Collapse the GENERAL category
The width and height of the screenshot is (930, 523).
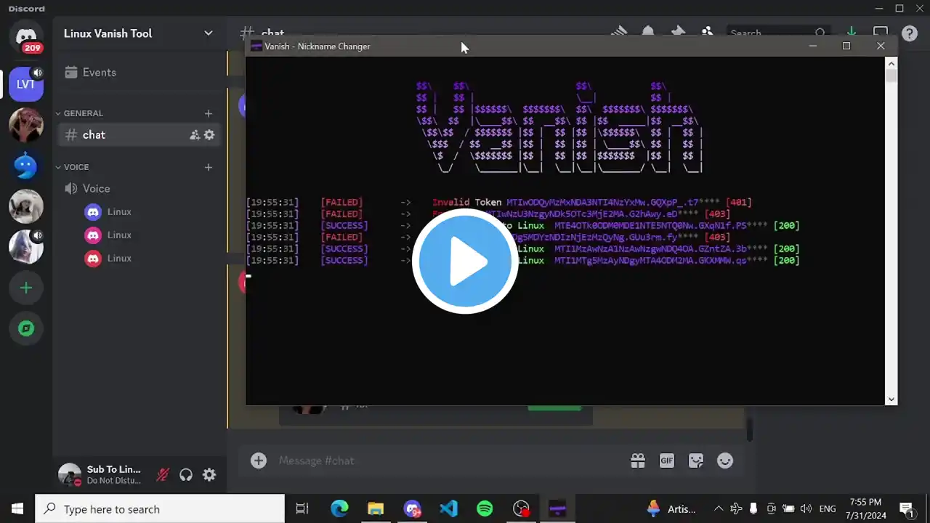point(59,113)
